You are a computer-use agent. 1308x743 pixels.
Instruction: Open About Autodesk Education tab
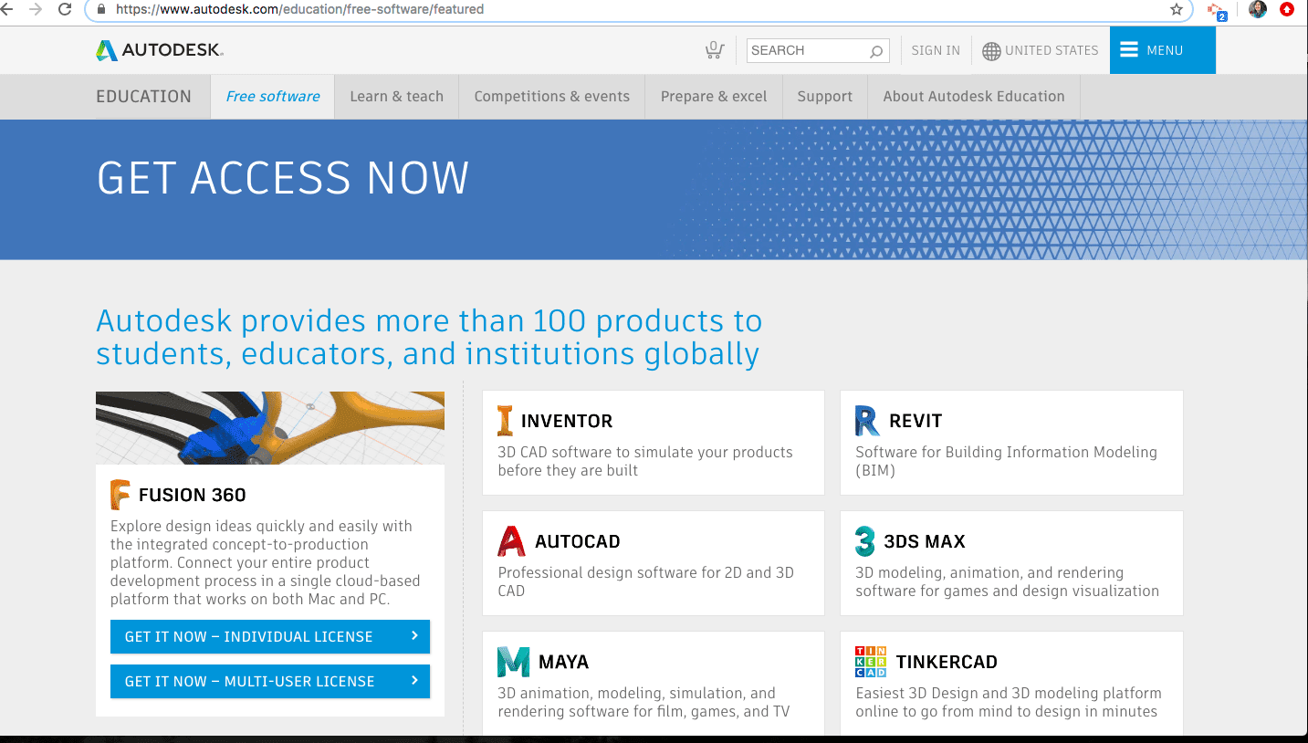click(x=974, y=97)
